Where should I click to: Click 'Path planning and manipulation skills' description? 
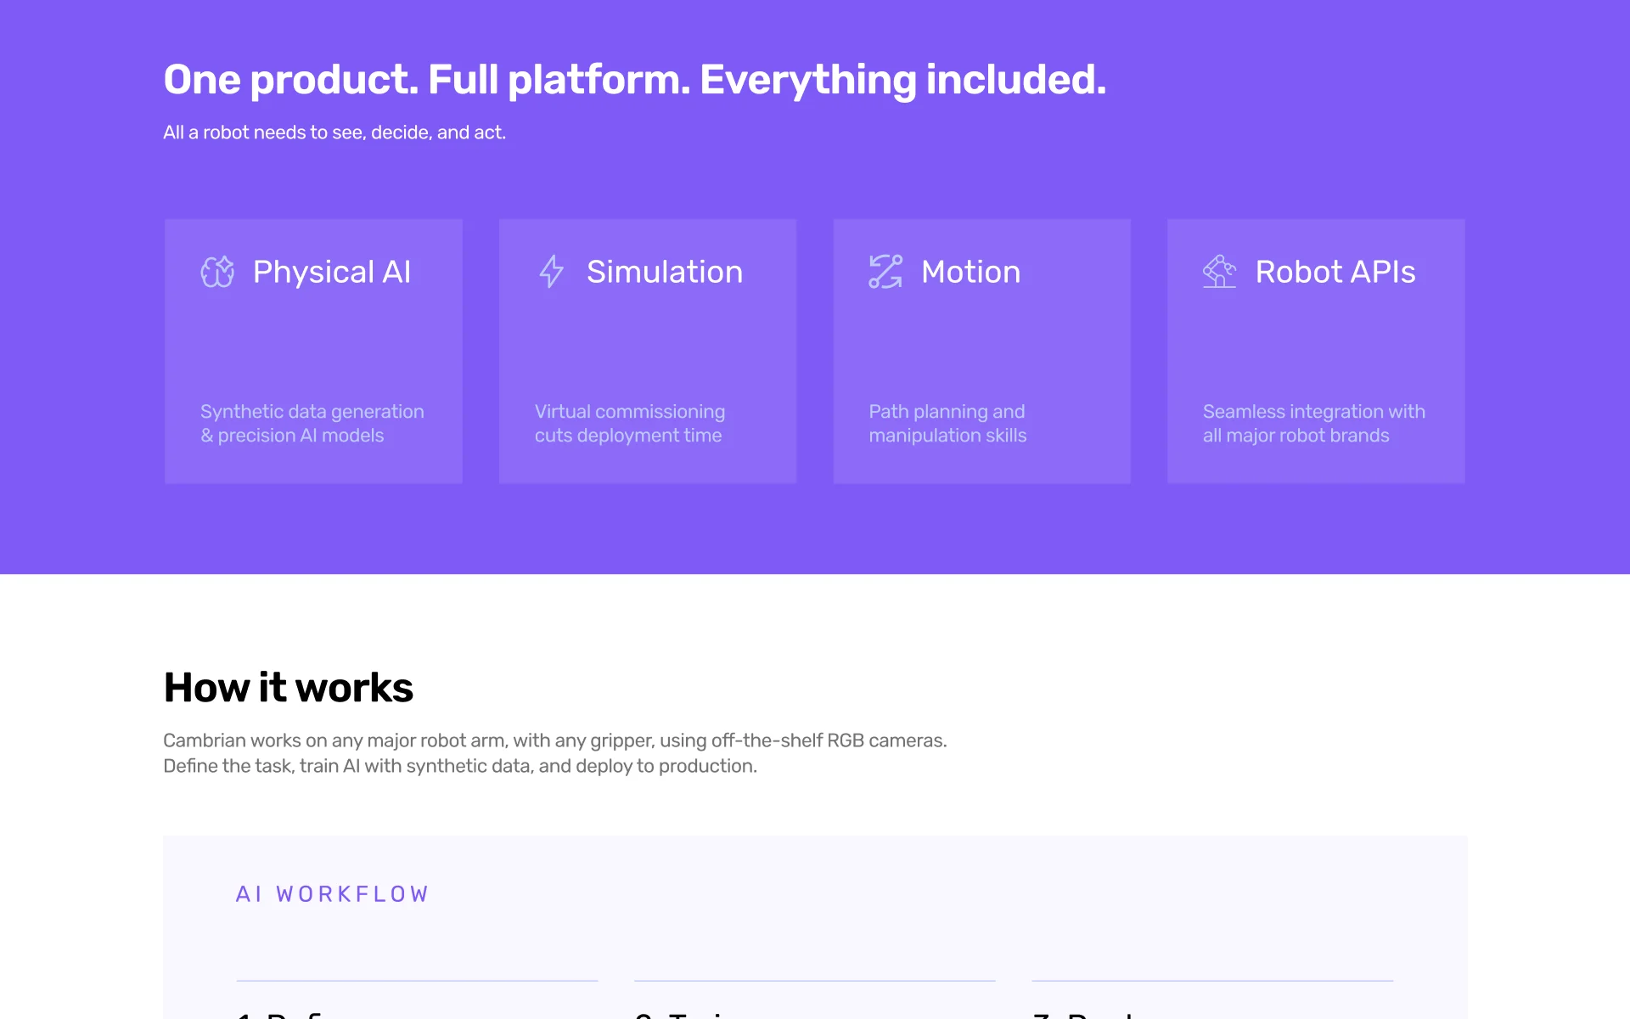(x=947, y=423)
